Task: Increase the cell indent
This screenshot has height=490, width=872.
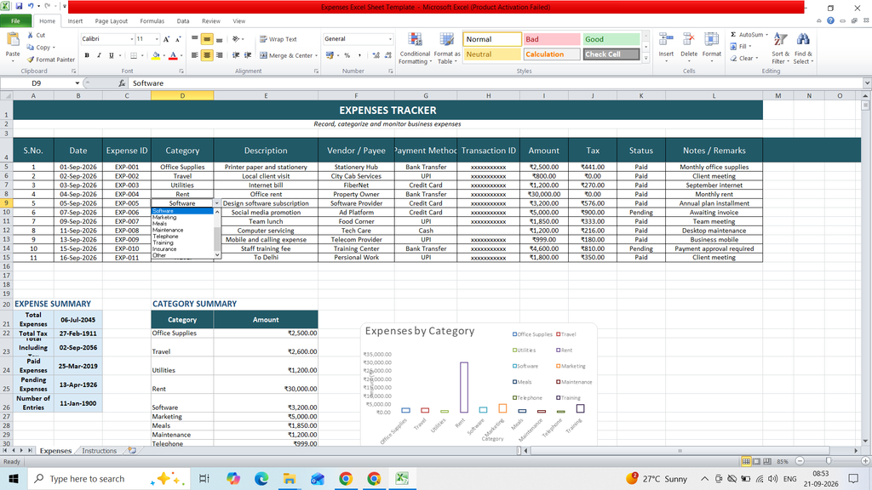Action: 248,55
